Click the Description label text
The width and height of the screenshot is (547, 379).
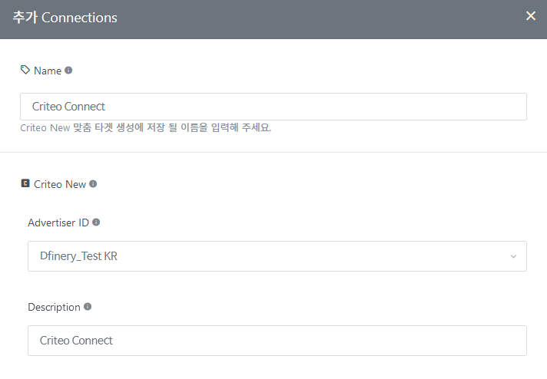pyautogui.click(x=54, y=307)
